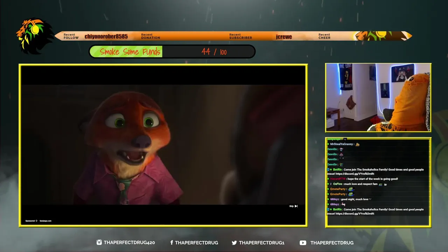Click the last BotRix discord.gg link
448x252 pixels.
pyautogui.click(x=355, y=214)
